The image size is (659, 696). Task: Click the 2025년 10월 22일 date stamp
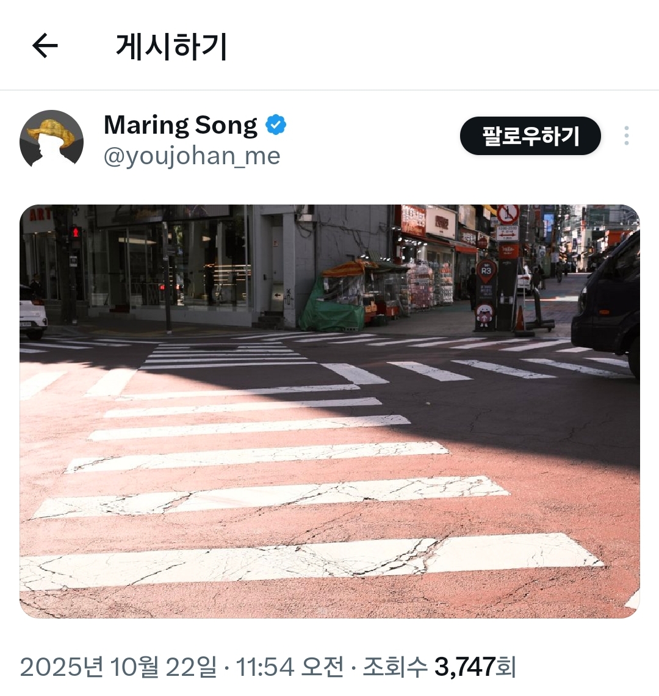point(118,667)
